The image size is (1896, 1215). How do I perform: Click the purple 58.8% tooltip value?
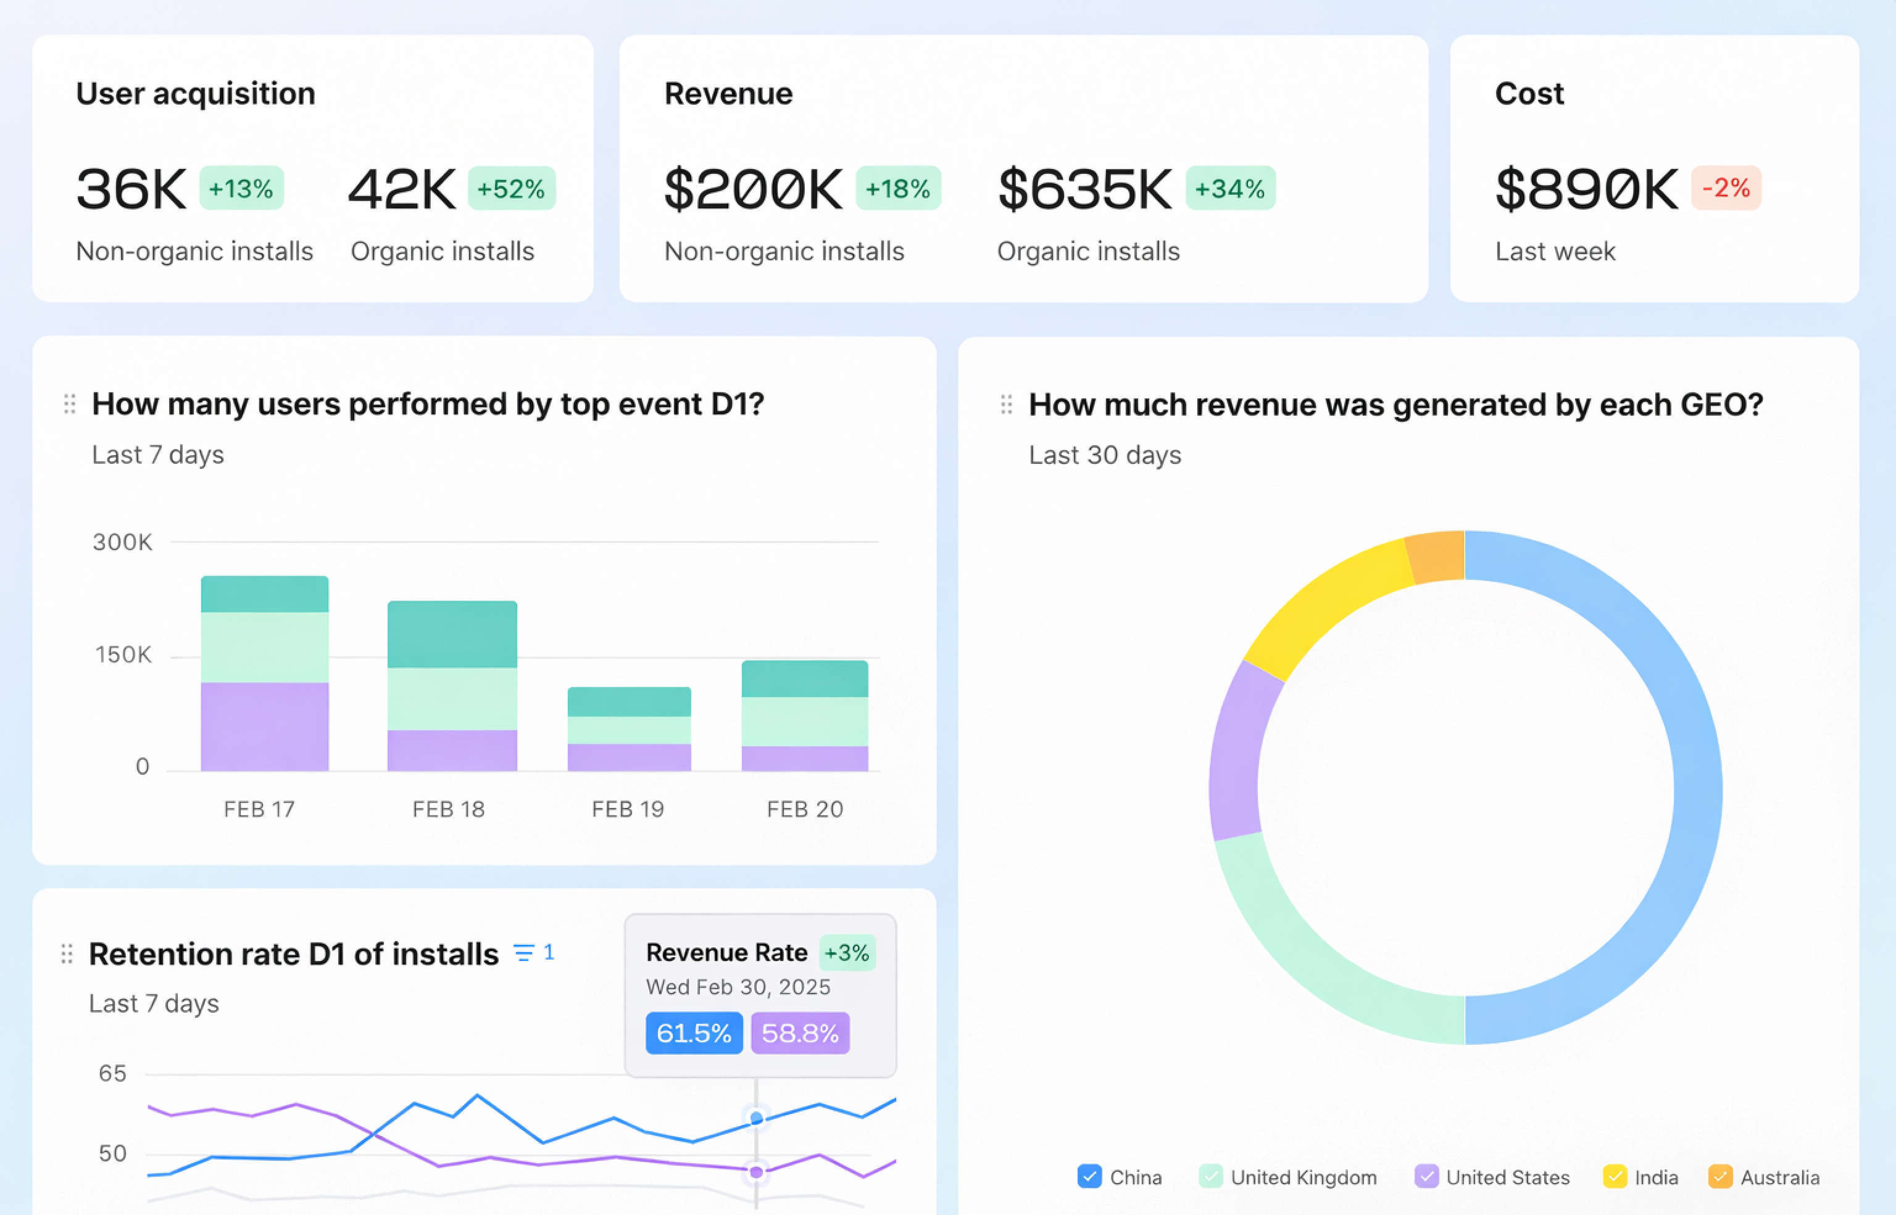point(800,1032)
